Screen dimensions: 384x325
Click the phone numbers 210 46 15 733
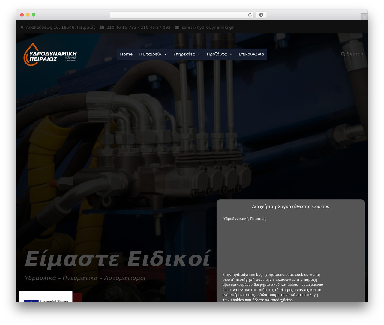(x=121, y=27)
